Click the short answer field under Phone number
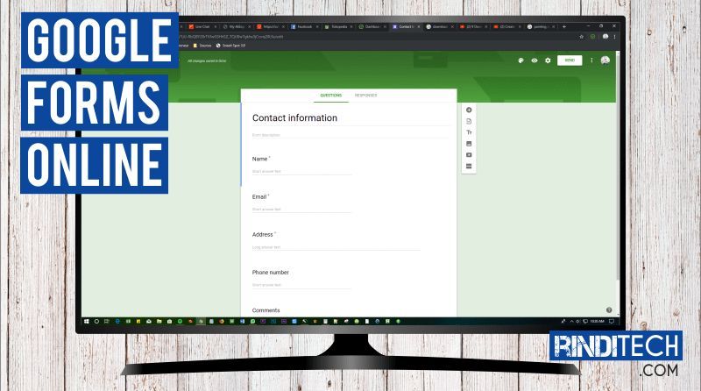This screenshot has height=391, width=701. click(x=301, y=285)
